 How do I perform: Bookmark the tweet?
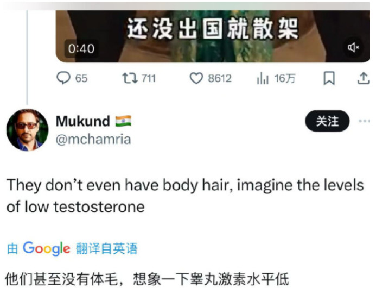[329, 78]
